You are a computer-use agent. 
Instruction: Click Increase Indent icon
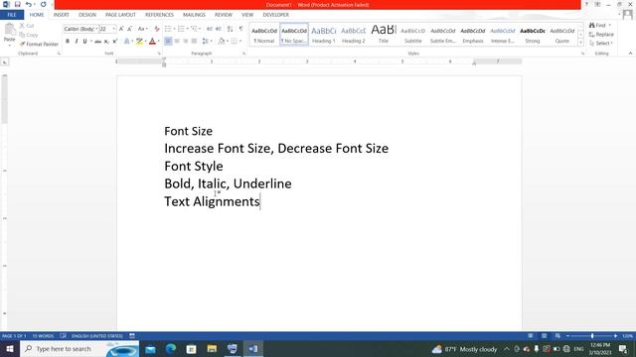pyautogui.click(x=219, y=29)
